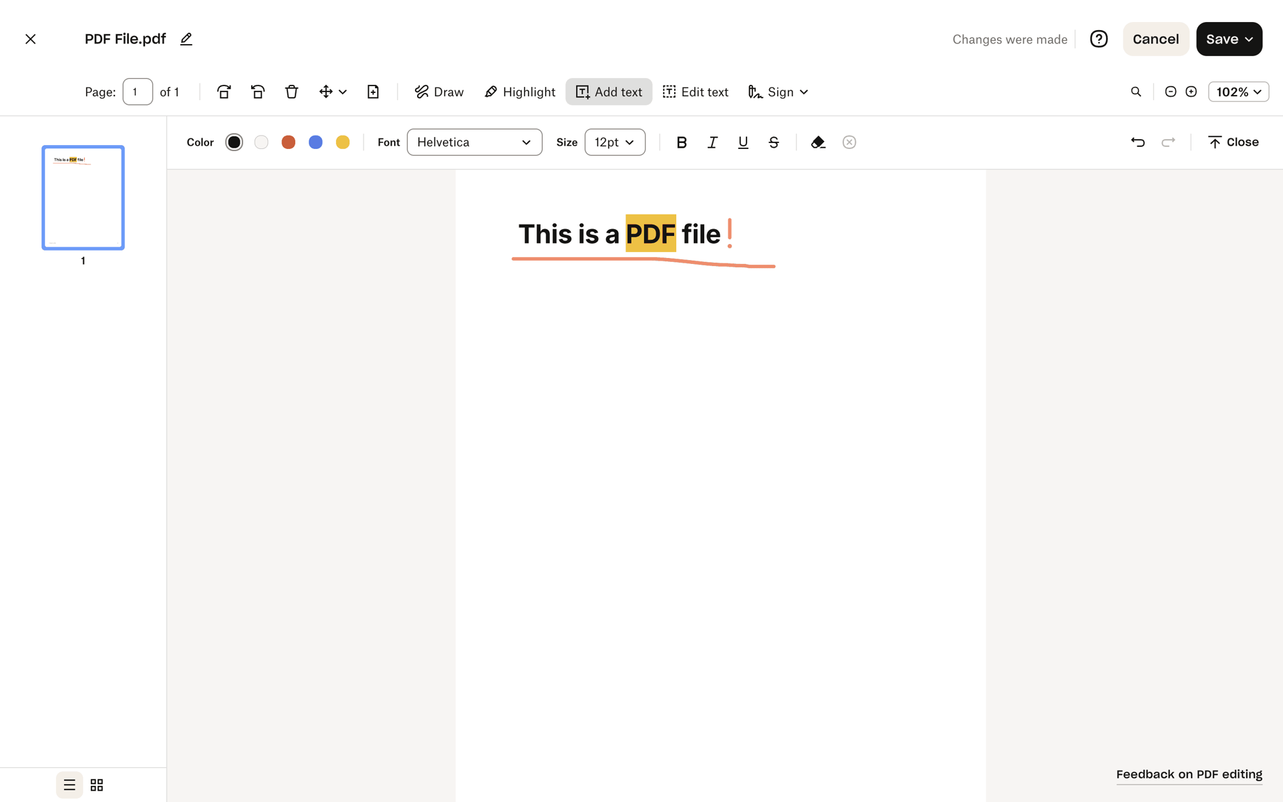
Task: Click the page number input field
Action: pos(138,92)
